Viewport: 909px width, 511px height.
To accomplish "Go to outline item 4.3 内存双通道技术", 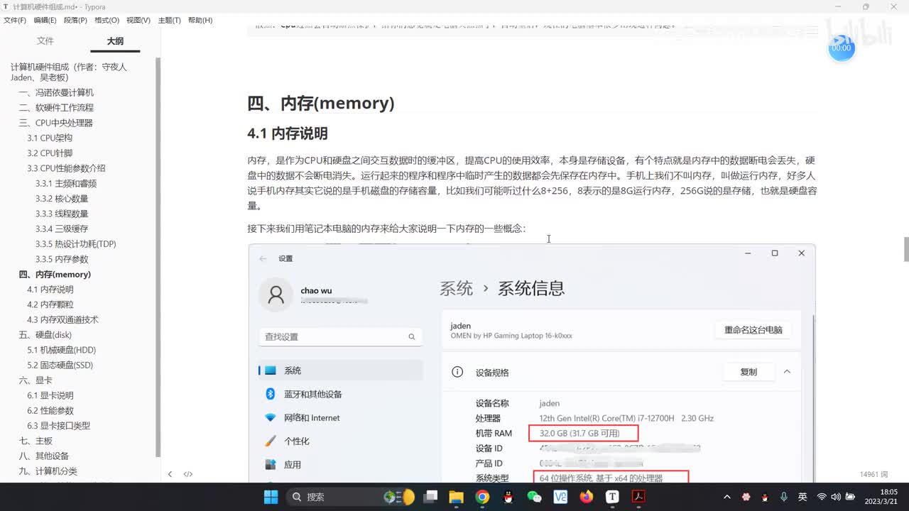I will pyautogui.click(x=62, y=320).
